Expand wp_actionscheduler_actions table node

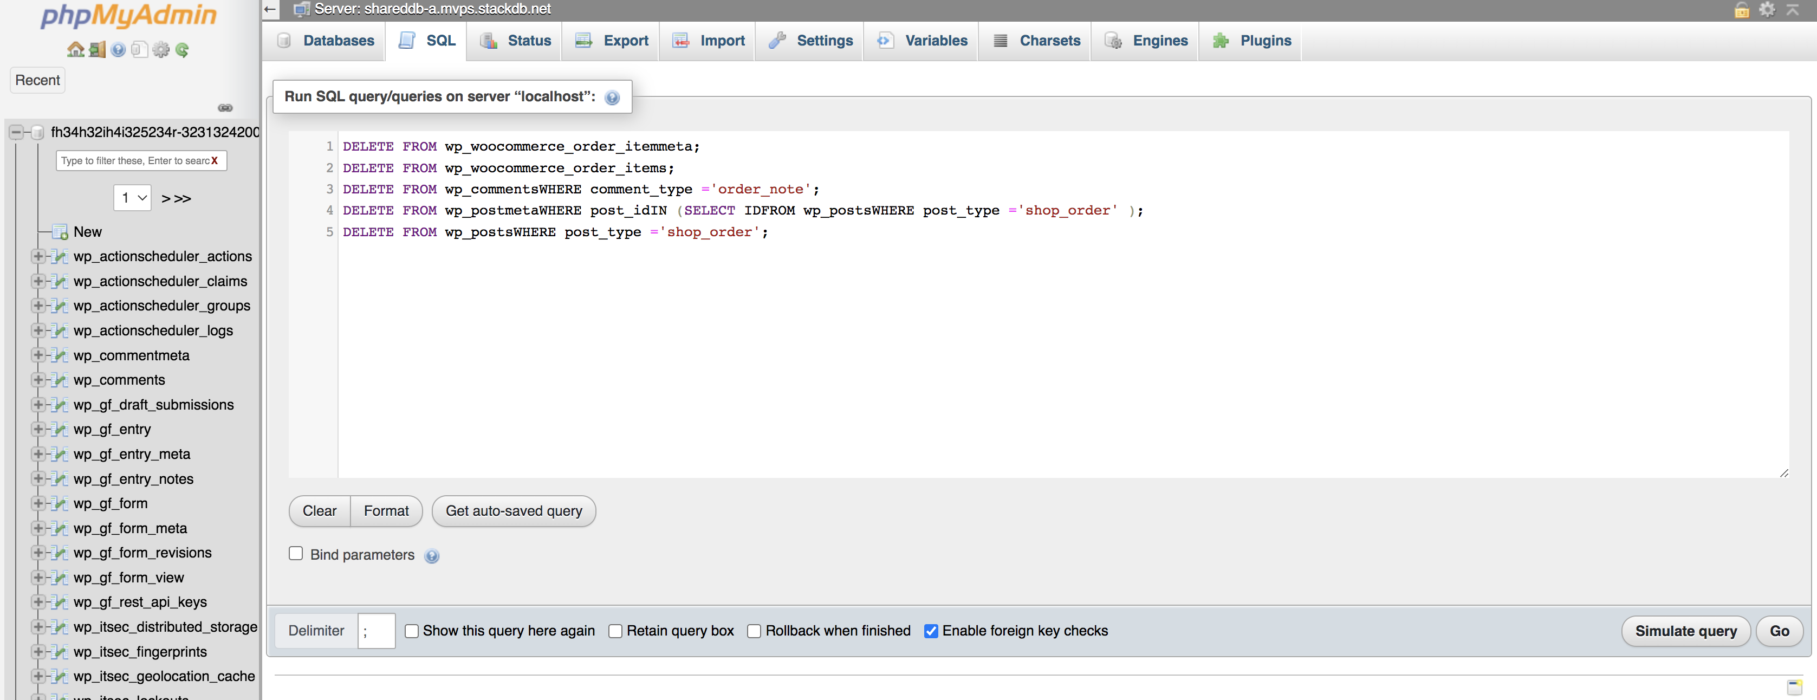coord(38,257)
